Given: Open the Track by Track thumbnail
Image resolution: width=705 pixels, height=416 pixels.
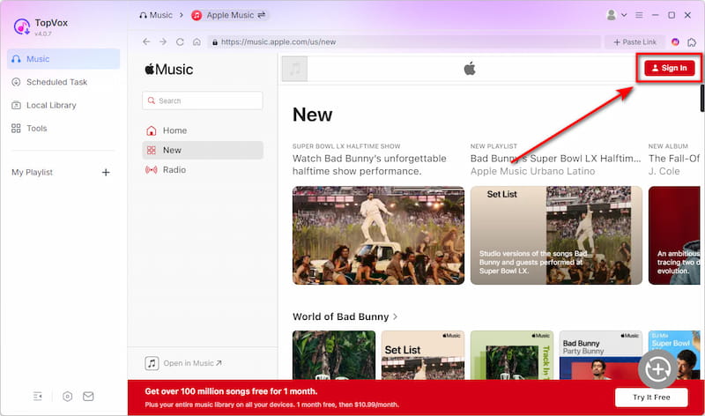Looking at the screenshot, I should click(x=512, y=355).
